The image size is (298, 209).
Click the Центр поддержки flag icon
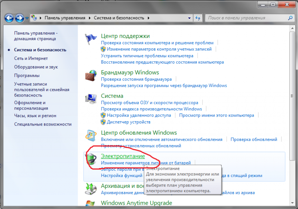(91, 39)
